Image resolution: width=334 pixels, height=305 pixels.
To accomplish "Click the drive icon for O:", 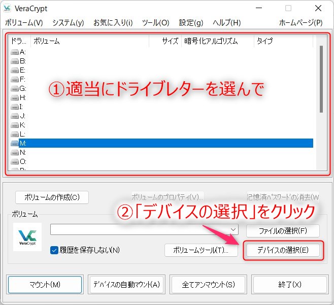I will pos(15,162).
